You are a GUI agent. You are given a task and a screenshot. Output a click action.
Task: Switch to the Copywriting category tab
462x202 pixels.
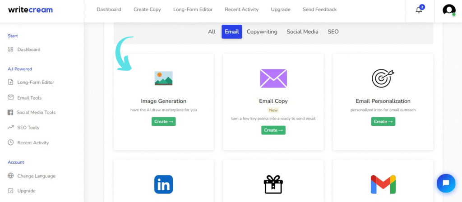(262, 32)
